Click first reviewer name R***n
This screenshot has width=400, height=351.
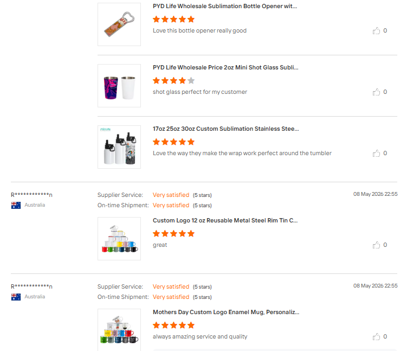coord(31,195)
